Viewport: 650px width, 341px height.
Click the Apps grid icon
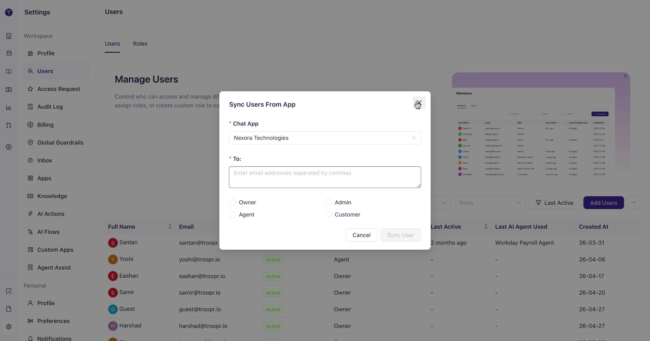pos(30,178)
